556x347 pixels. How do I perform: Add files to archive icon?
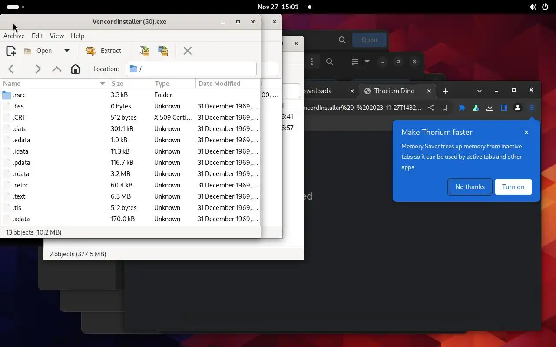point(144,51)
